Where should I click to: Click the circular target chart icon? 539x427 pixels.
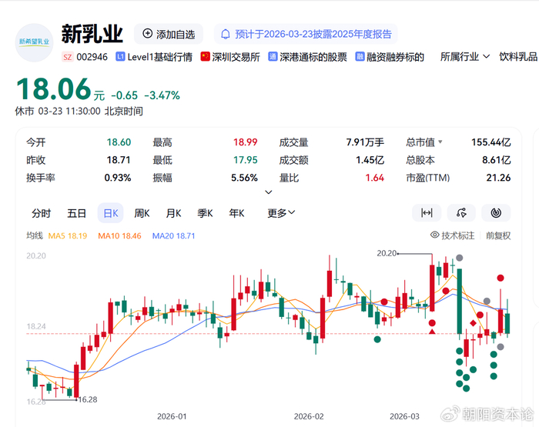(496, 213)
